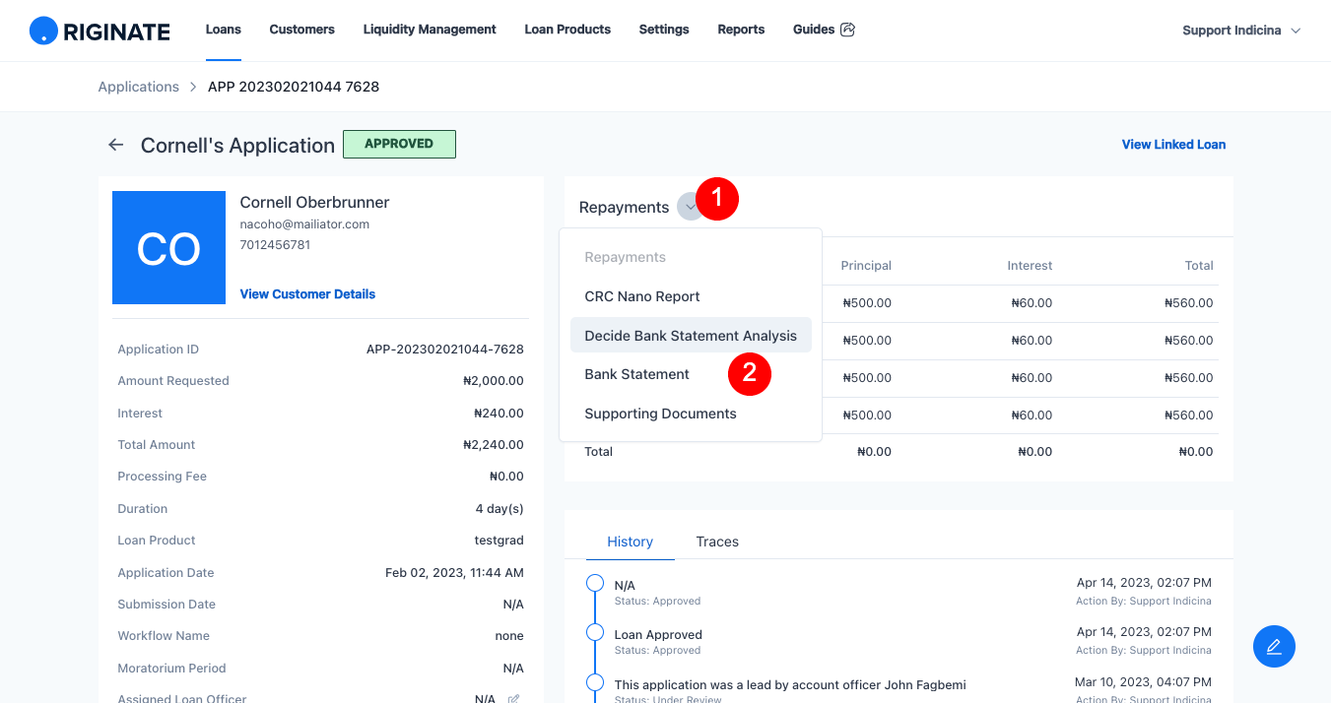This screenshot has height=703, width=1331.
Task: Click timestamp Mar 10, 2023, 04:07 PM
Action: (1143, 681)
